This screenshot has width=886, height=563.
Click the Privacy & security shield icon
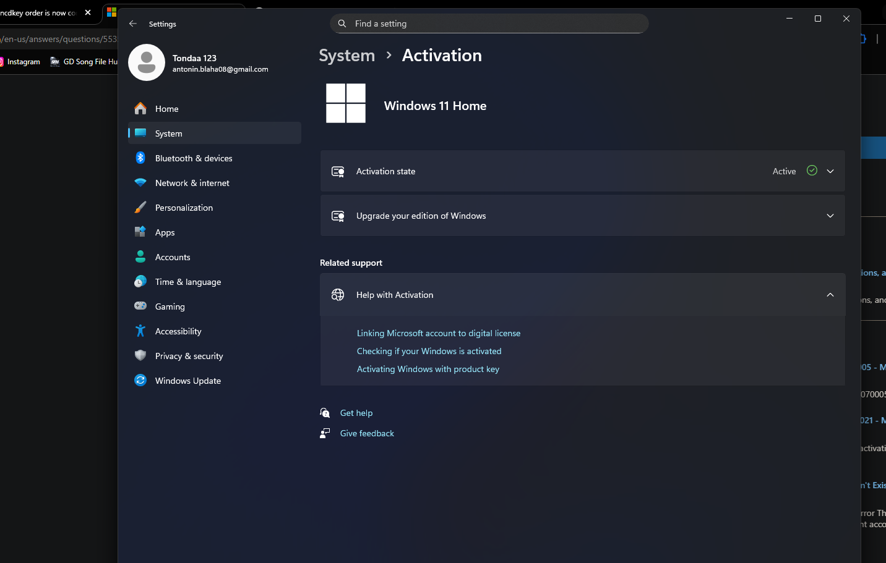pos(140,355)
